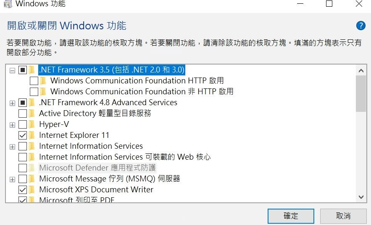Viewport: 371px width, 225px height.
Task: Check the Hyper-V feature checkbox
Action: point(23,124)
